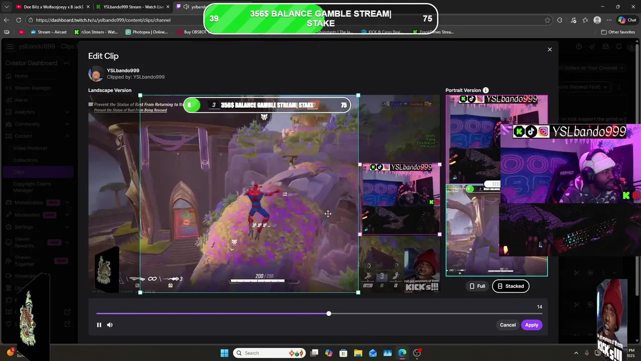
Task: Open OBS Studio taskbar icon
Action: tap(417, 353)
